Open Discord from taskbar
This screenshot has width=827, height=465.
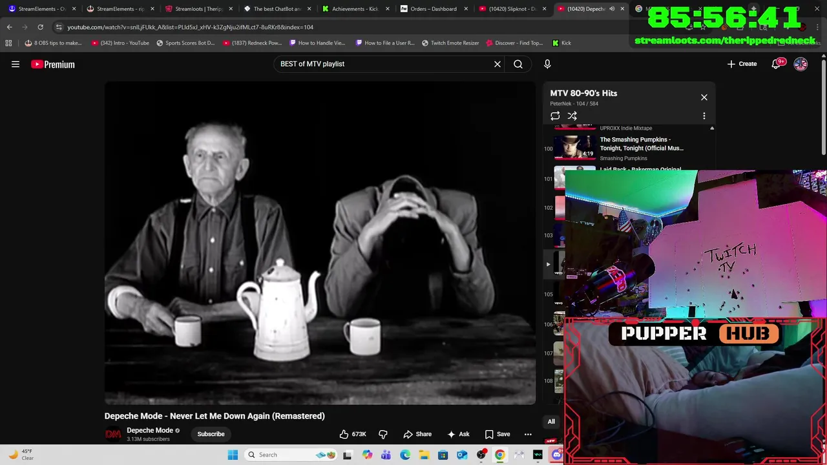557,455
